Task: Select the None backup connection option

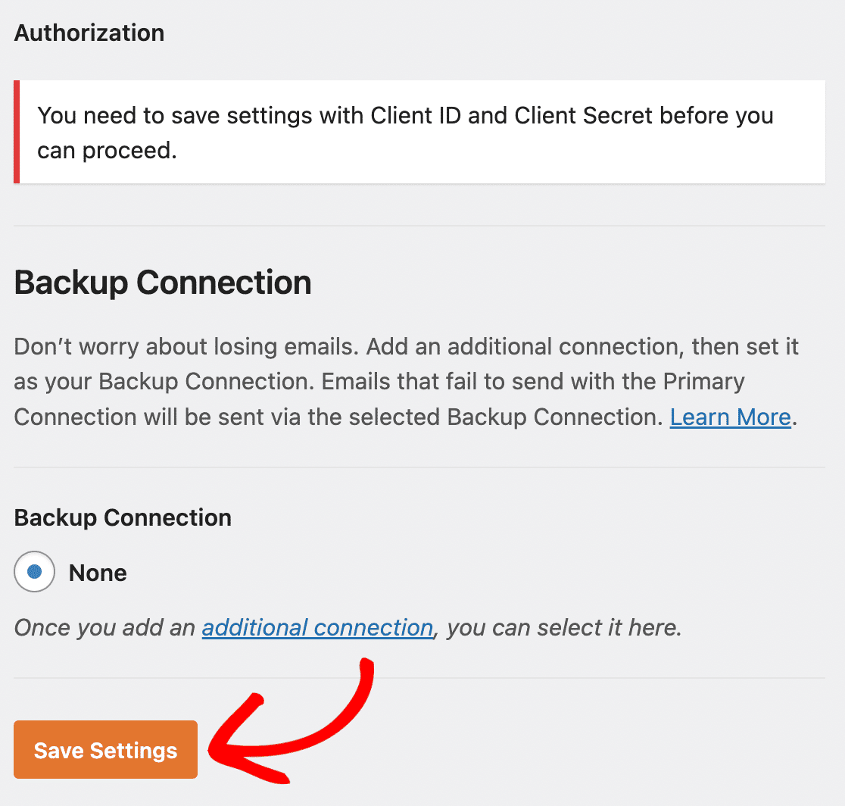Action: (33, 572)
